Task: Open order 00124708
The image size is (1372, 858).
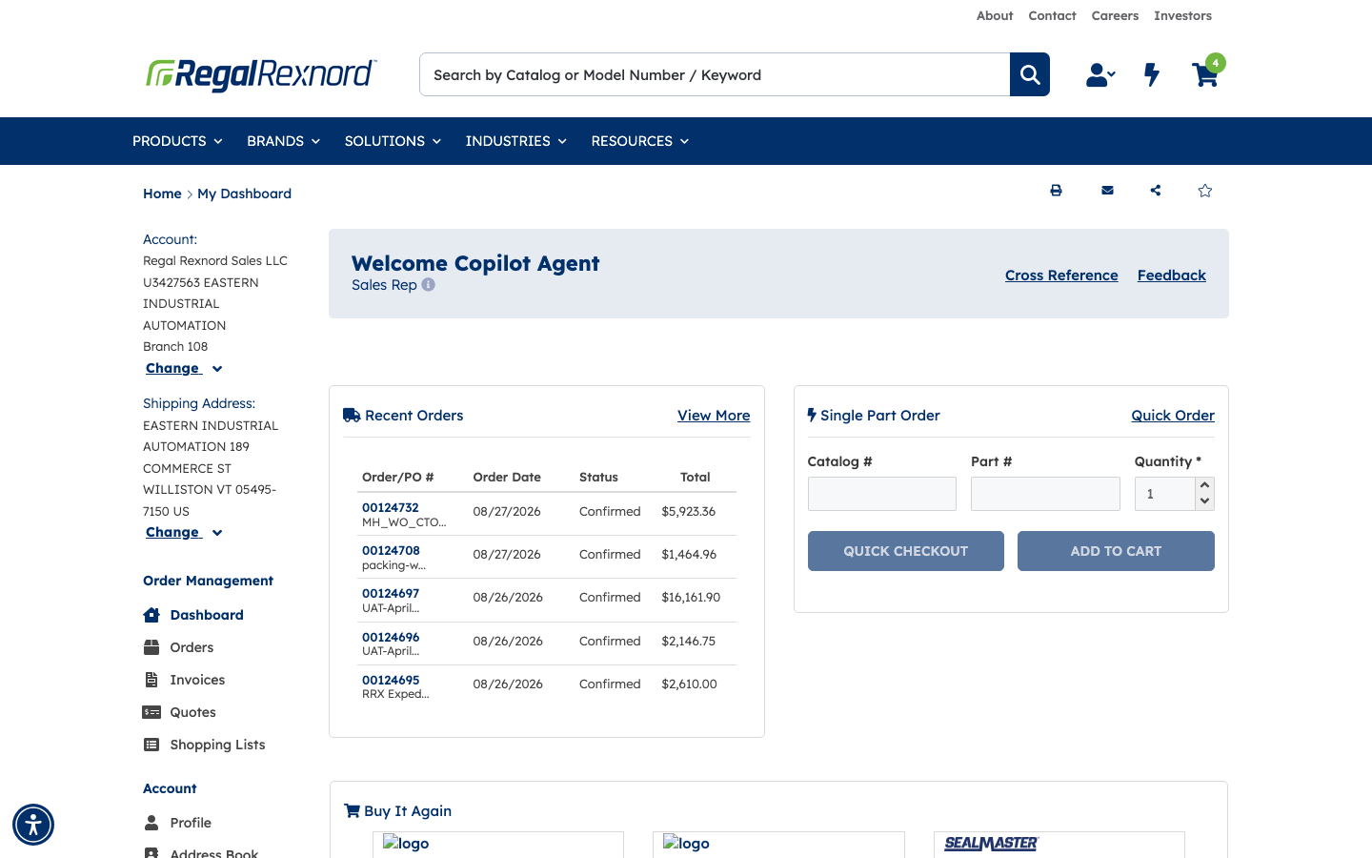Action: pos(391,550)
